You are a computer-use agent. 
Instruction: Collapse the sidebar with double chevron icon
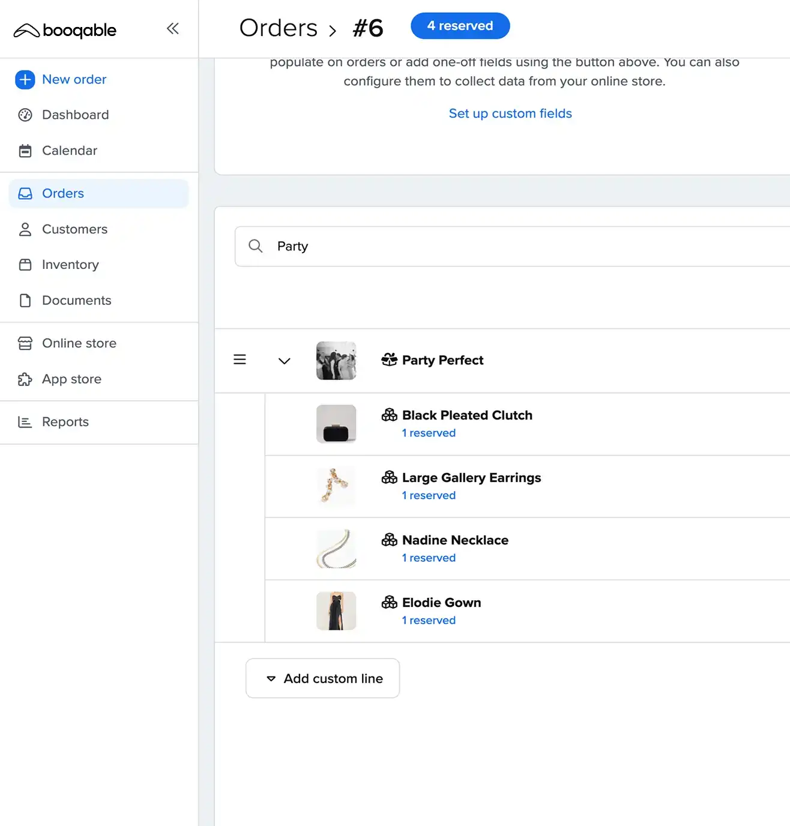pyautogui.click(x=173, y=28)
